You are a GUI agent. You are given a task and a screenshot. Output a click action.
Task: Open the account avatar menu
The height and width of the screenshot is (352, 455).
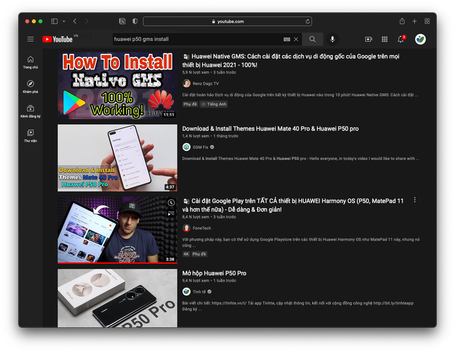(420, 39)
